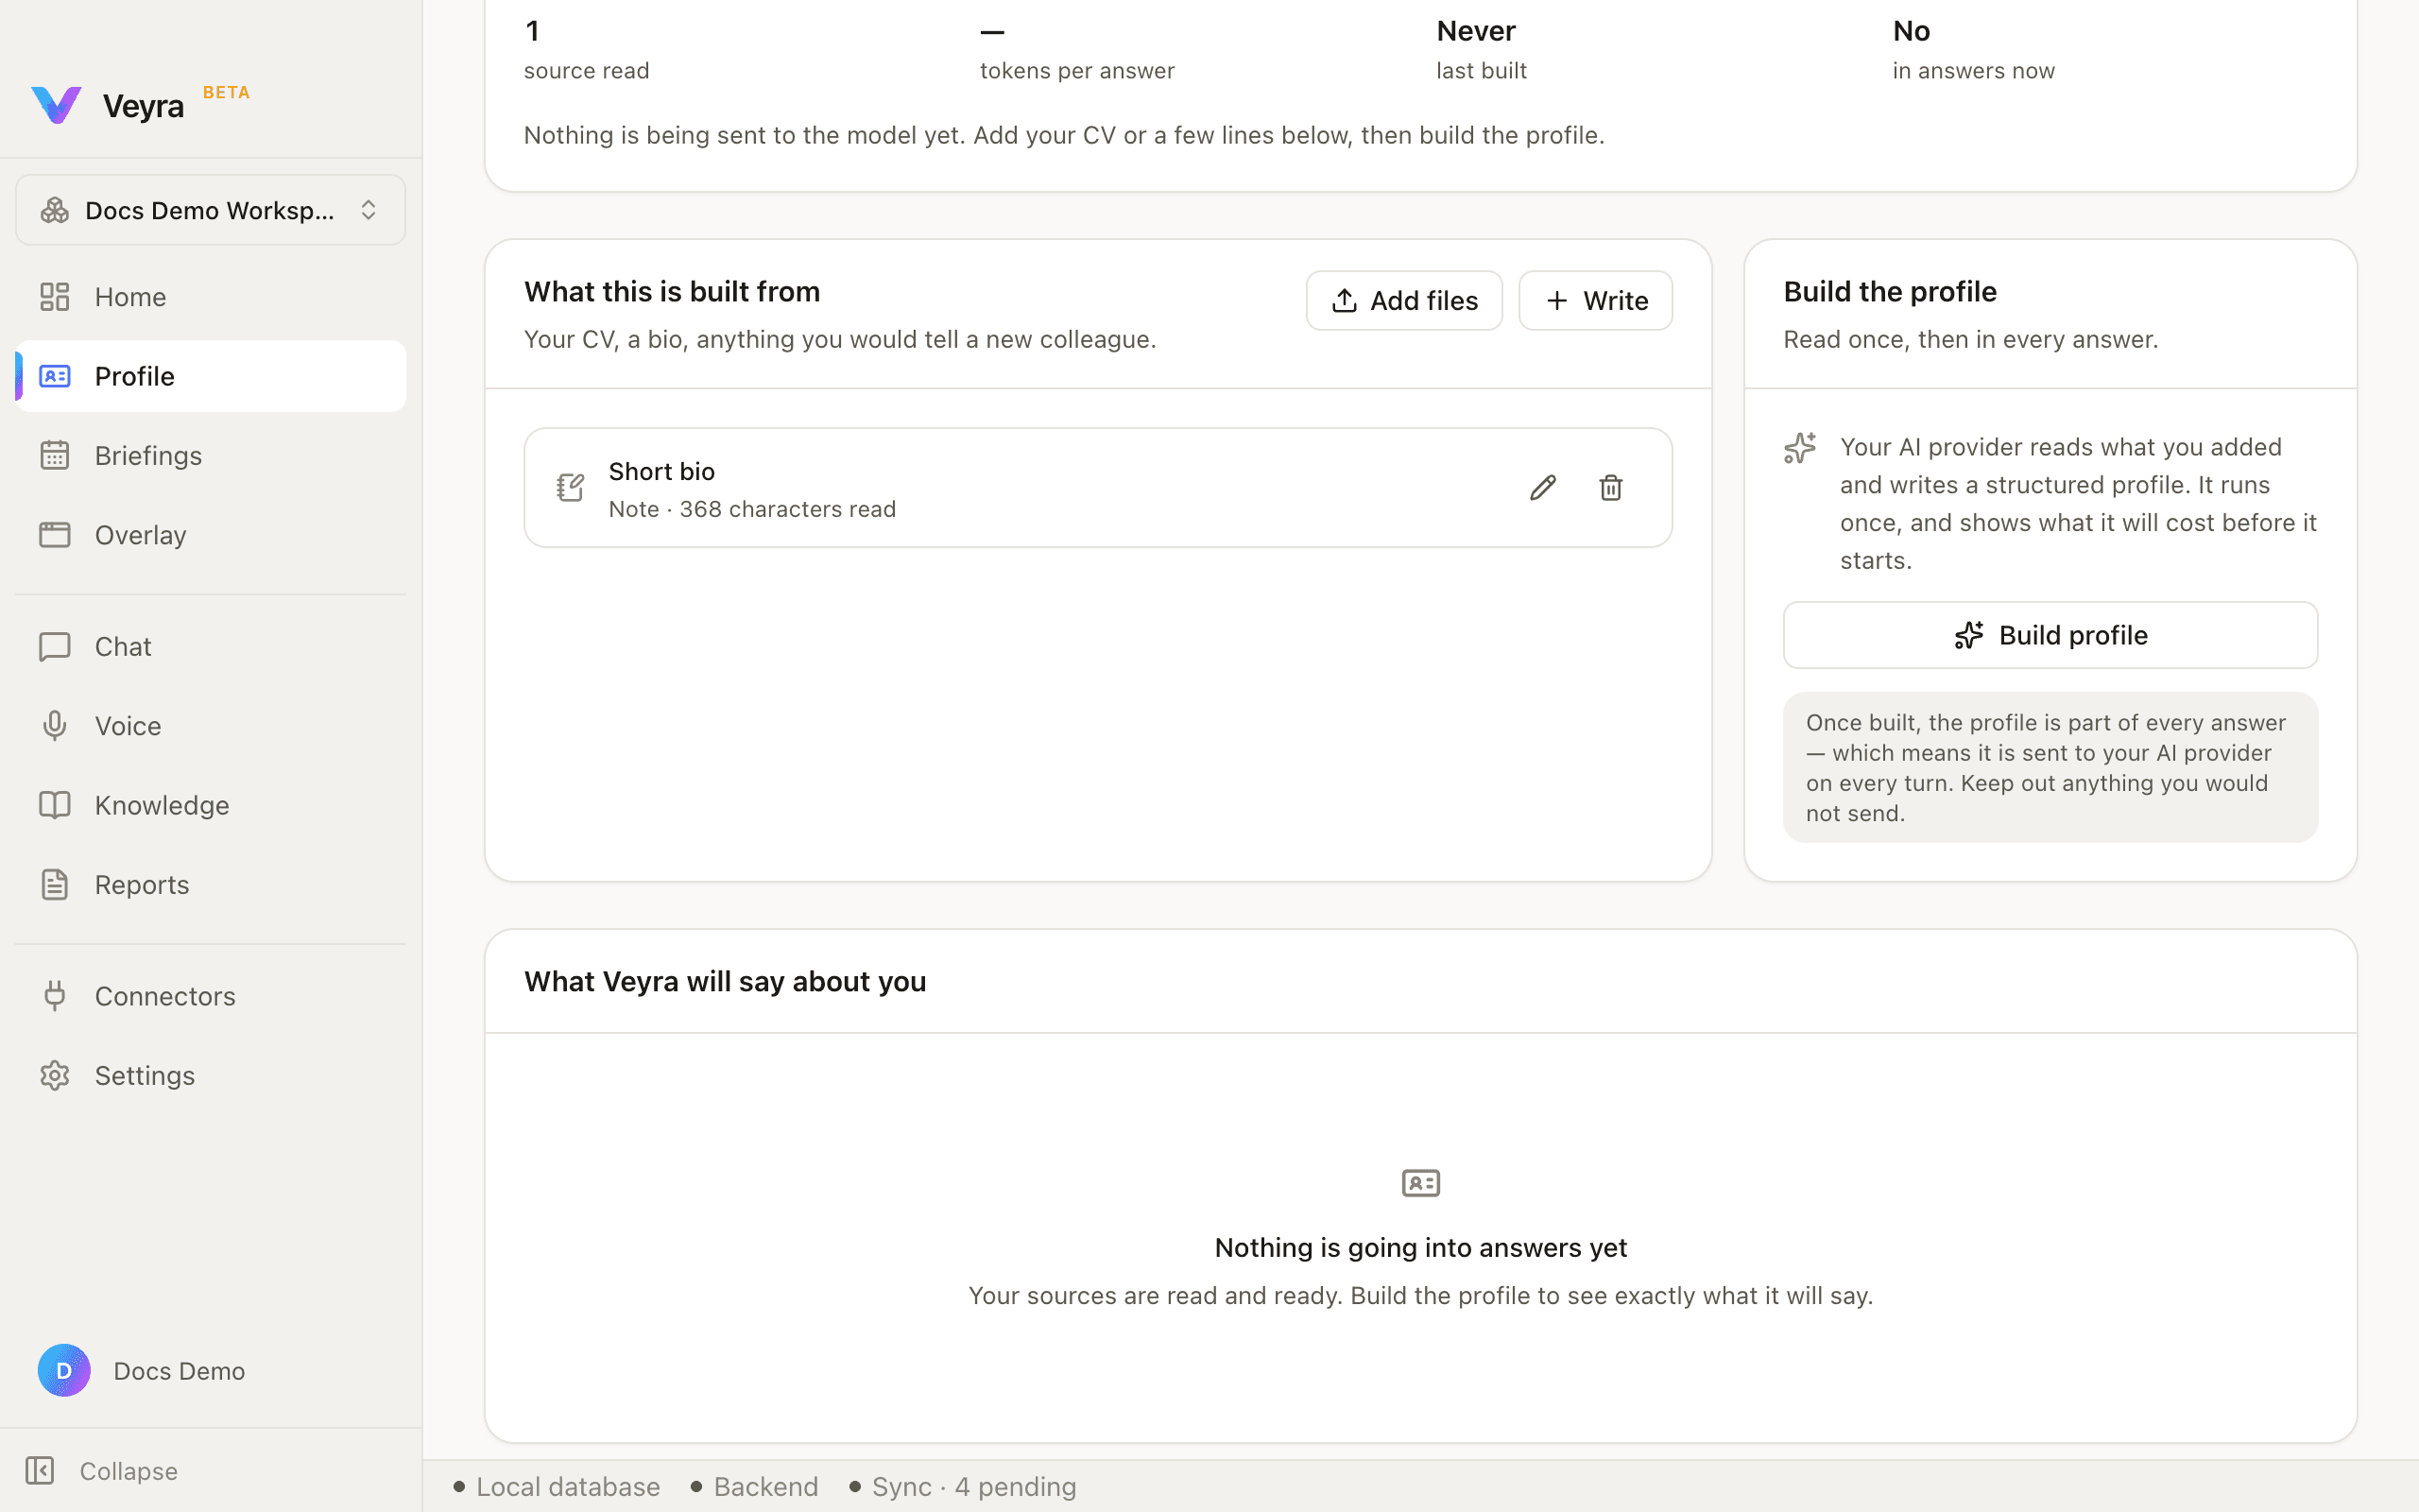The width and height of the screenshot is (2419, 1512).
Task: Click the Backend status entry
Action: (x=755, y=1487)
